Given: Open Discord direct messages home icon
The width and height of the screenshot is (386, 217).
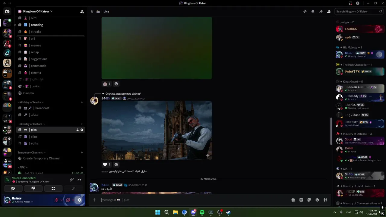Looking at the screenshot, I should click(7, 11).
